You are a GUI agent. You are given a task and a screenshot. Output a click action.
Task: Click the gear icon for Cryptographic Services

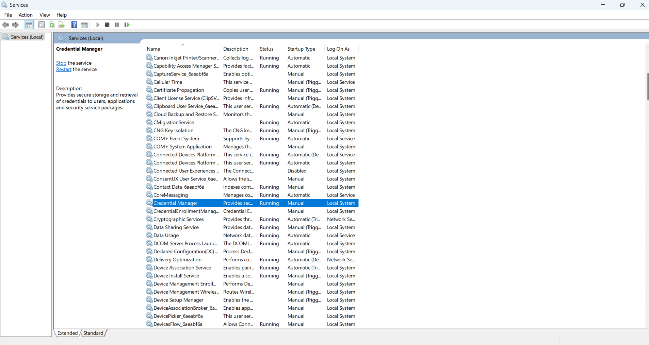click(x=149, y=219)
